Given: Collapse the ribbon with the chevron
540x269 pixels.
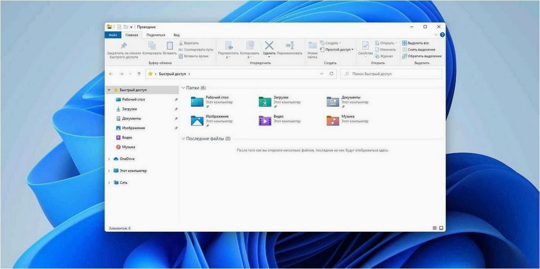Looking at the screenshot, I should [x=436, y=35].
